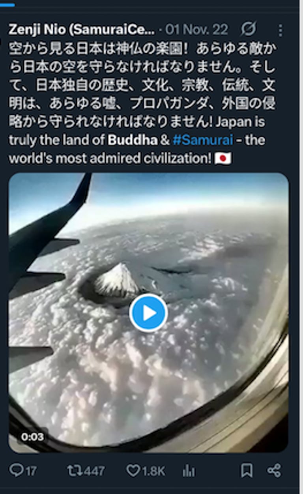
Task: Open the airplane window video thumbnail
Action: (x=148, y=312)
